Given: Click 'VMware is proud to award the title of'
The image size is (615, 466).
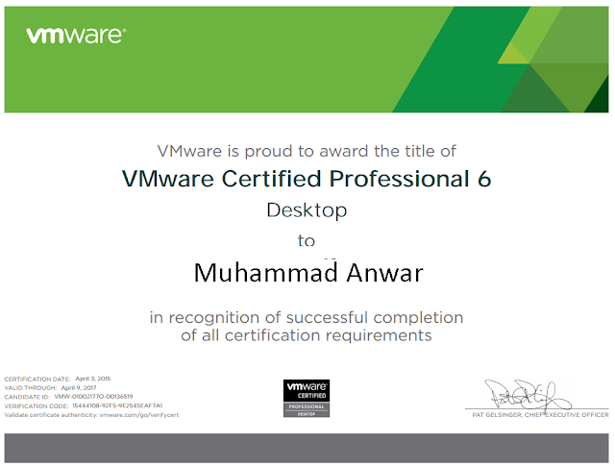Looking at the screenshot, I should point(307,152).
